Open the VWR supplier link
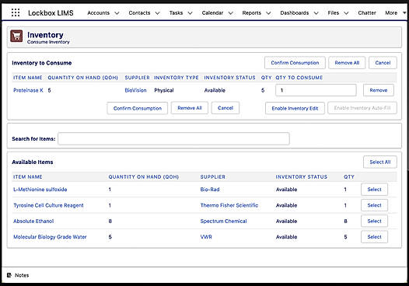This screenshot has height=286, width=409. (206, 237)
